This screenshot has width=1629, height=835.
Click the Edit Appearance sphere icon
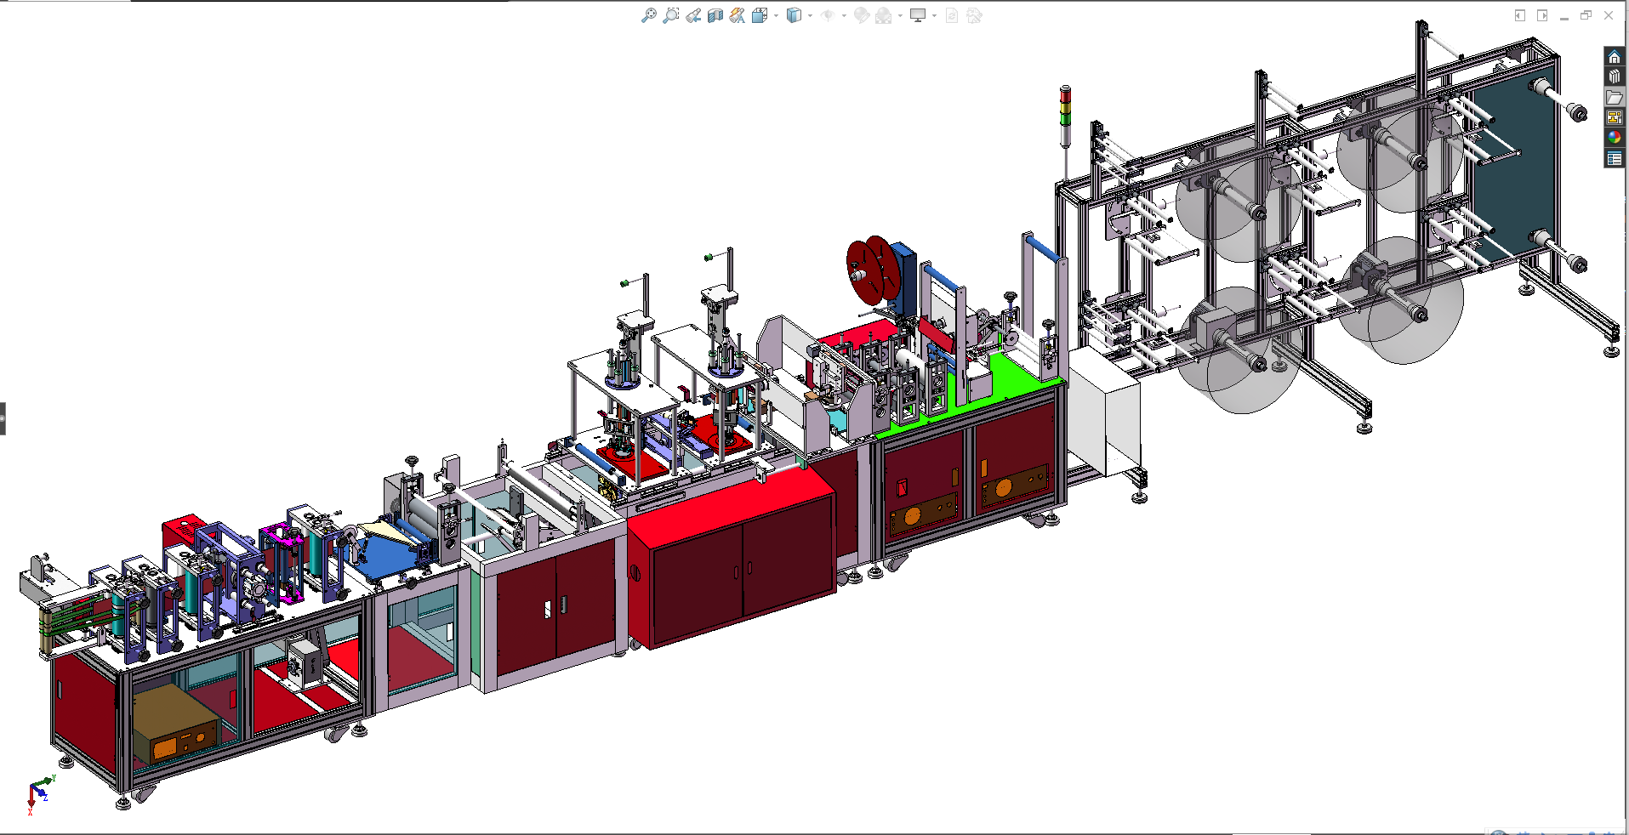[x=862, y=15]
